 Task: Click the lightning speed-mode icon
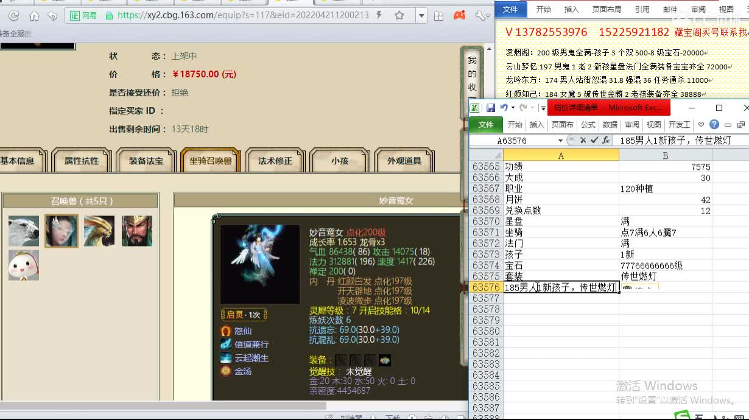pyautogui.click(x=380, y=15)
